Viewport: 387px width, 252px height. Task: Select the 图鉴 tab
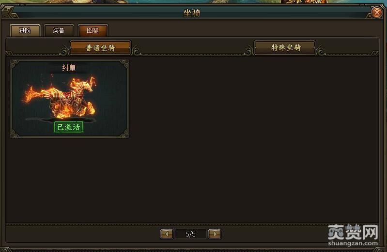click(93, 30)
